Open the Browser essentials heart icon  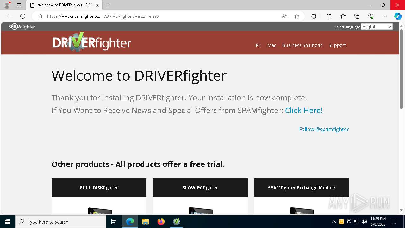[x=371, y=16]
